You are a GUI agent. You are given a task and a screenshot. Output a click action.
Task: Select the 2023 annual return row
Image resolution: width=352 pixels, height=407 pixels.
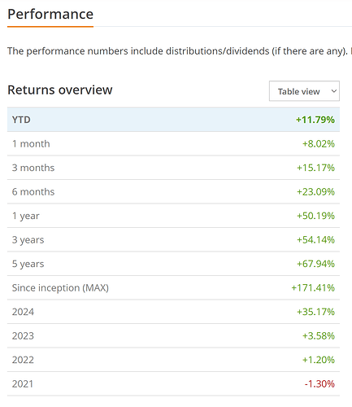[x=173, y=336]
